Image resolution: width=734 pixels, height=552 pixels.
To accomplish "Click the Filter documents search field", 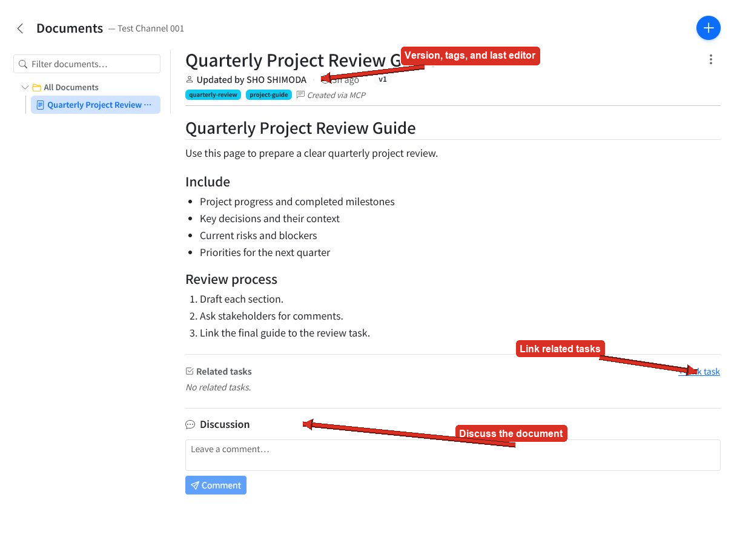I will (87, 64).
